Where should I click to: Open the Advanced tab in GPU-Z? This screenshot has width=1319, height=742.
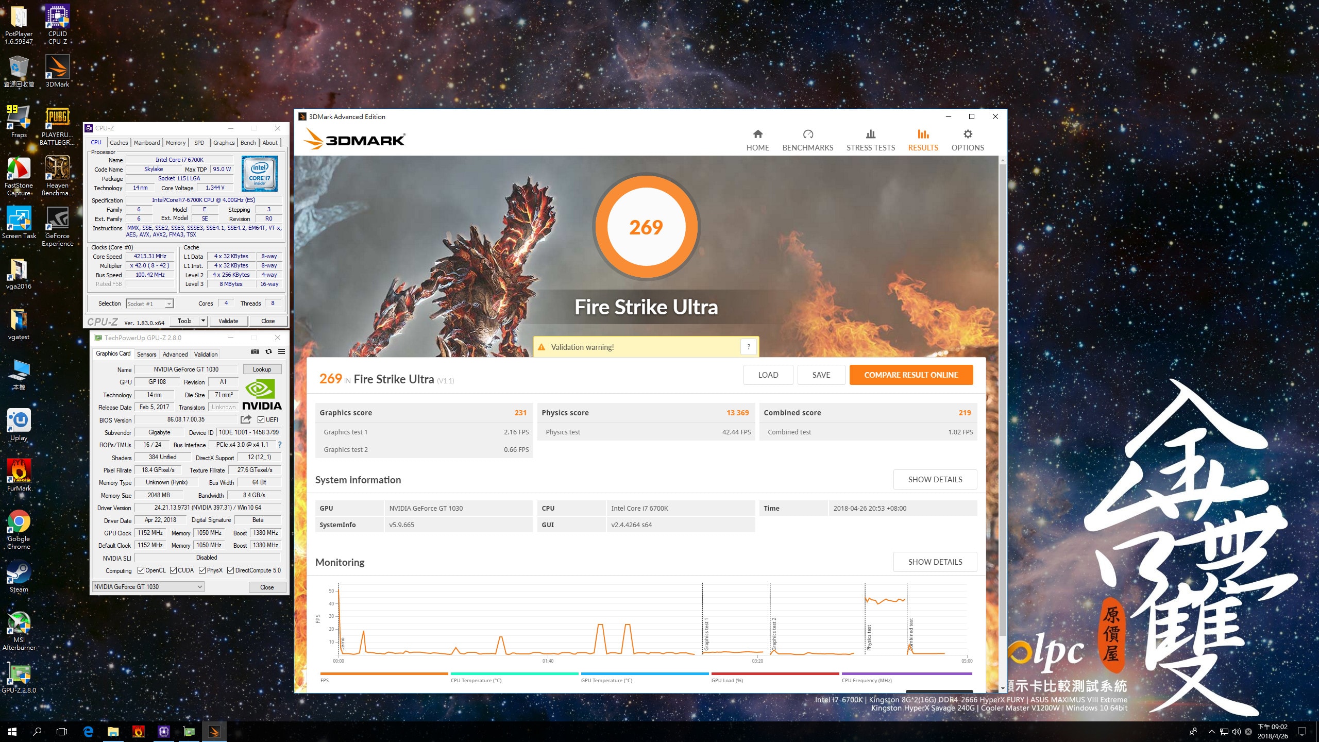point(175,355)
